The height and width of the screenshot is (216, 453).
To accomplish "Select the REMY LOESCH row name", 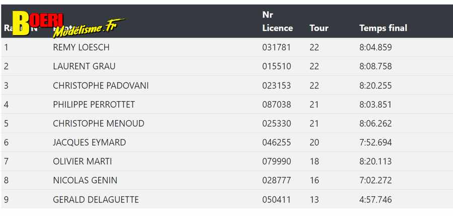I will point(81,47).
